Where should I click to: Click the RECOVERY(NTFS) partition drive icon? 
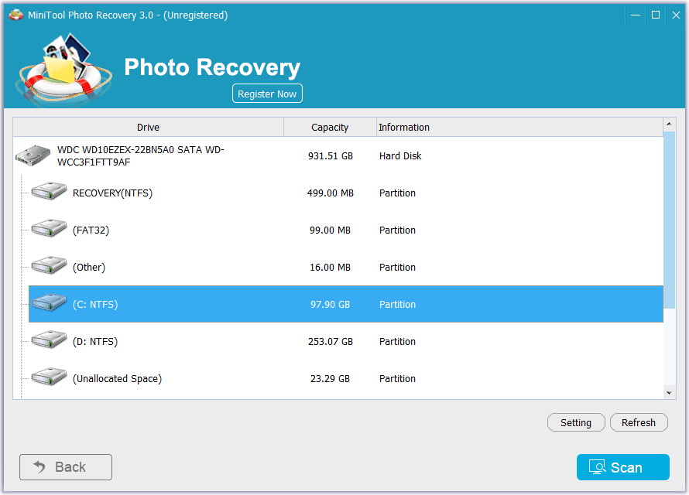pyautogui.click(x=49, y=191)
